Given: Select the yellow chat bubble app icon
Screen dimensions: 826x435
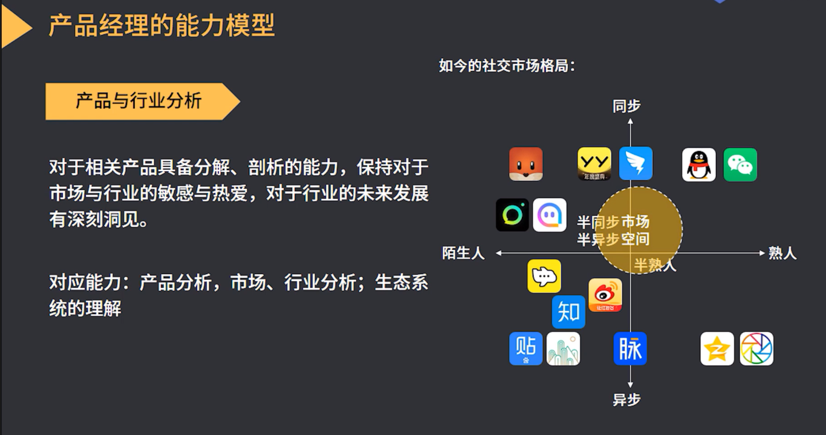Looking at the screenshot, I should [x=544, y=276].
